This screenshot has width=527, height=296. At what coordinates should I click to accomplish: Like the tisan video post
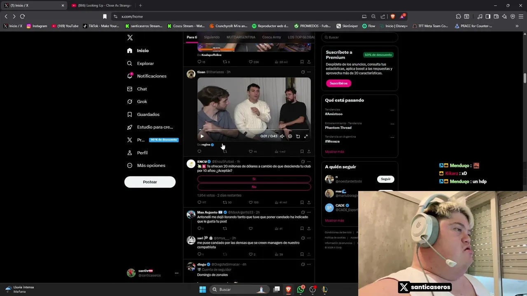(250, 151)
